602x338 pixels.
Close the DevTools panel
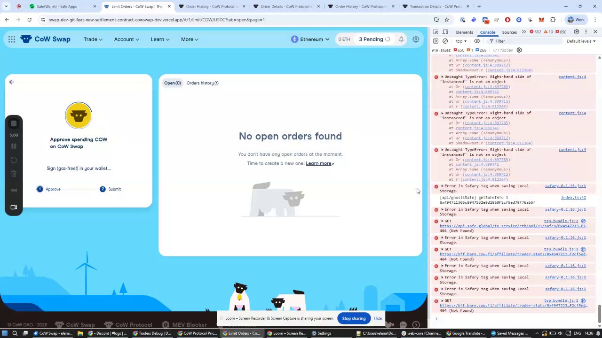click(595, 32)
